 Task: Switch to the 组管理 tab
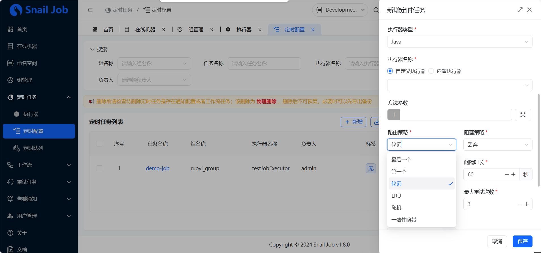point(195,30)
